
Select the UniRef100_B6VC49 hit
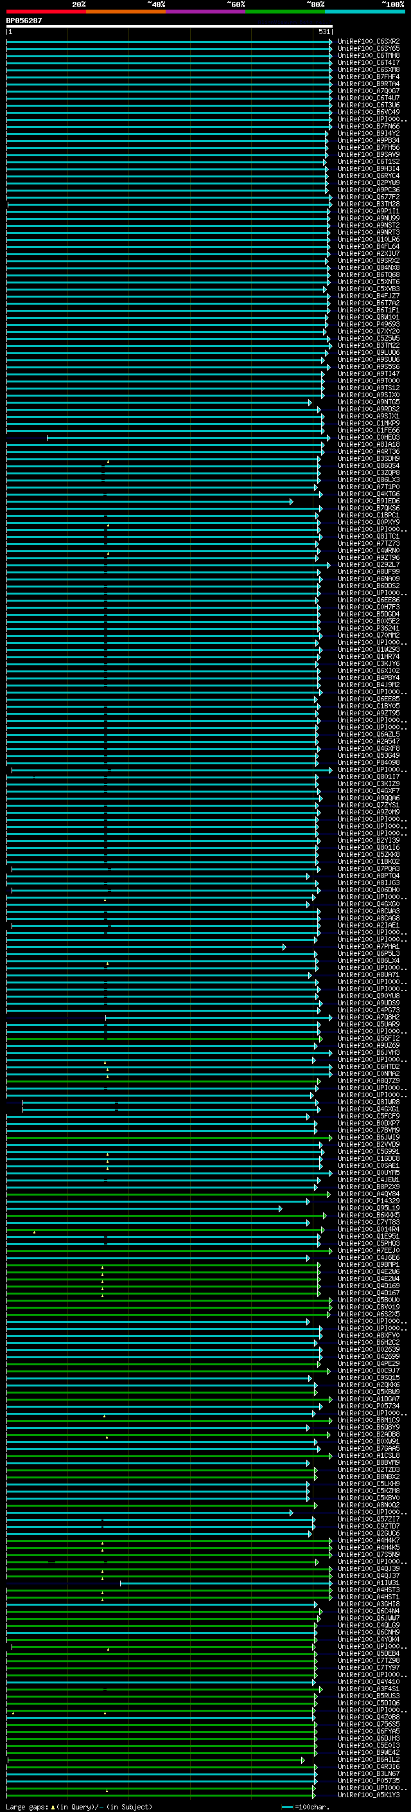click(369, 112)
